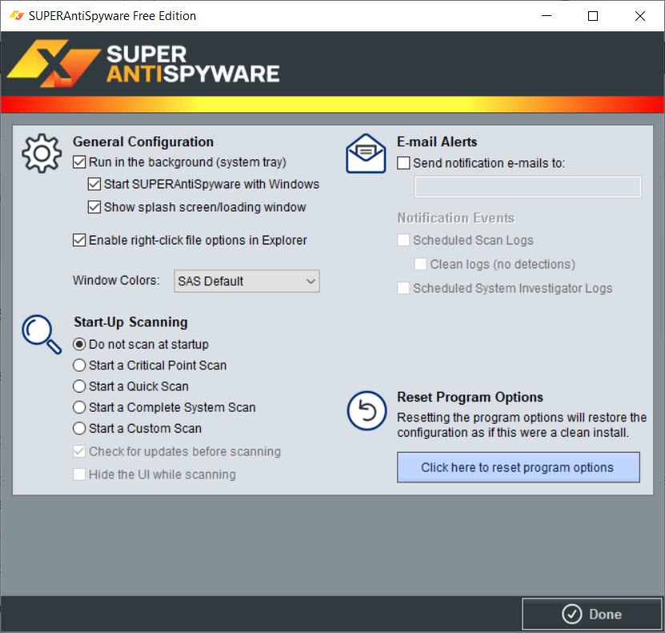Toggle Hide the UI while scanning

[79, 474]
